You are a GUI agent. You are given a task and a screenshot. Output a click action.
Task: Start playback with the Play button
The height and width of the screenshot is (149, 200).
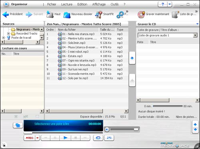point(65,138)
